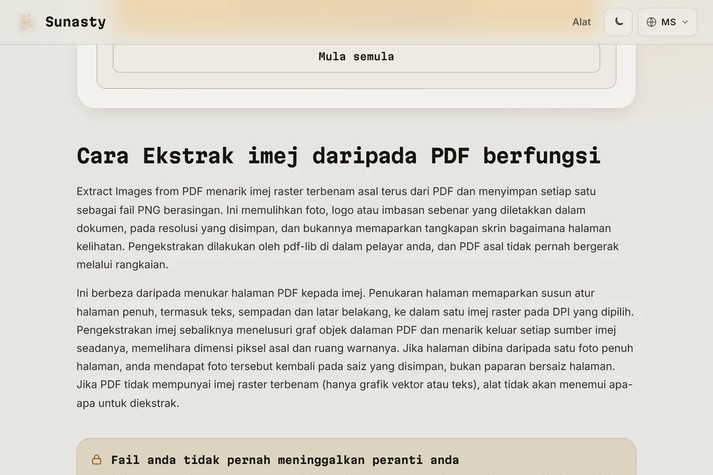Image resolution: width=713 pixels, height=475 pixels.
Task: Click paragraph starting Ini berbeza daripada menukar halaman
Action: pos(355,348)
